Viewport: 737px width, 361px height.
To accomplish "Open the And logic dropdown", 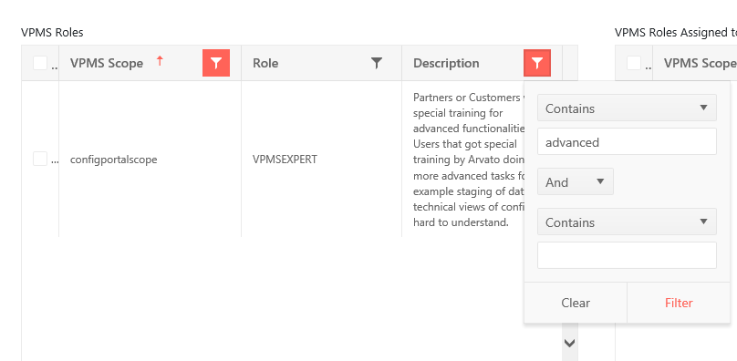I will [x=576, y=182].
